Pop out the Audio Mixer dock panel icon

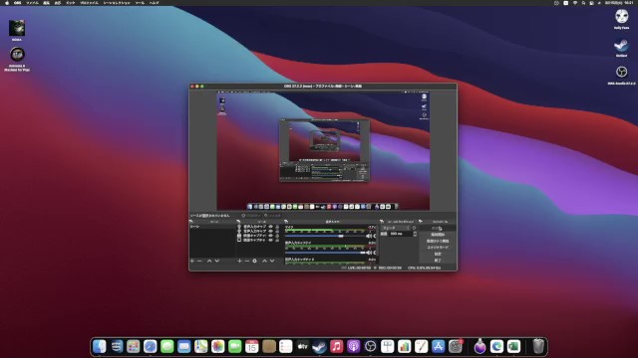click(286, 222)
